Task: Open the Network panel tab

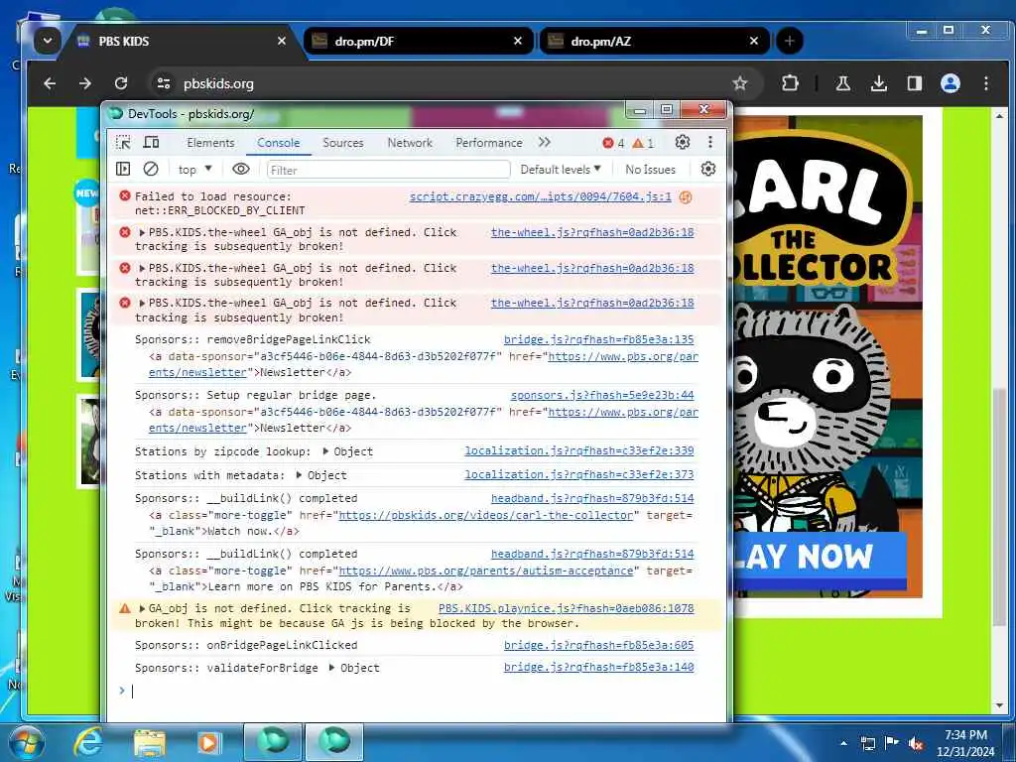Action: pyautogui.click(x=410, y=143)
